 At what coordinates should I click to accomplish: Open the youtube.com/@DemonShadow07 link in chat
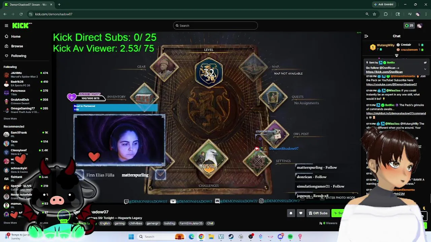391,84
